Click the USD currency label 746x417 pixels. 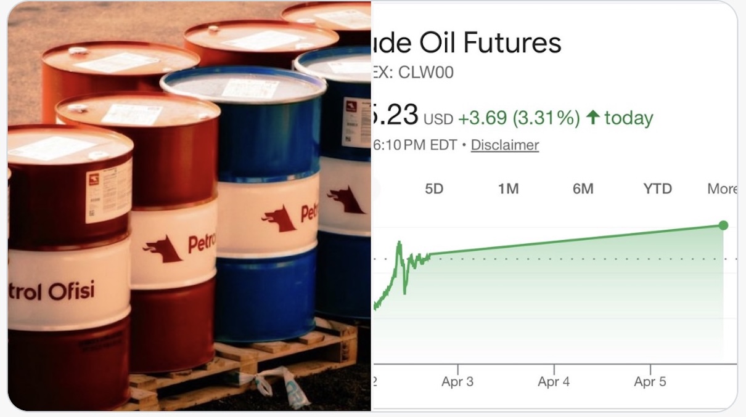(438, 118)
